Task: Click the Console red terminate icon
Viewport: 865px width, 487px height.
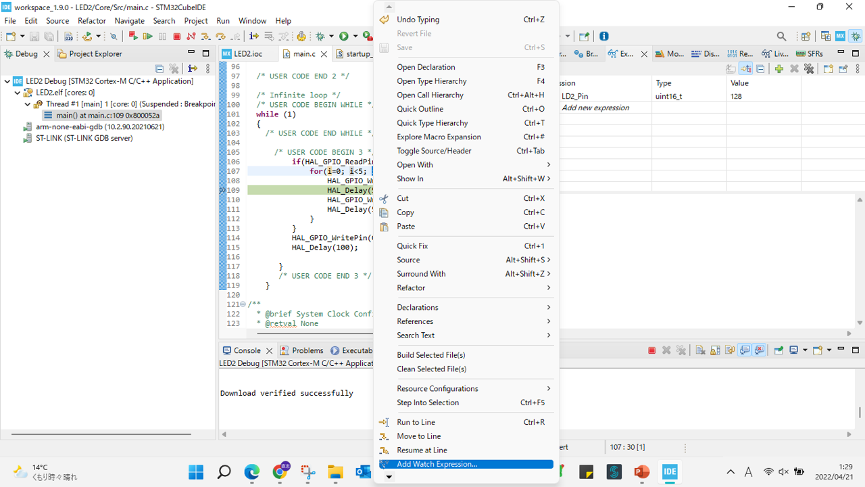Action: click(652, 350)
